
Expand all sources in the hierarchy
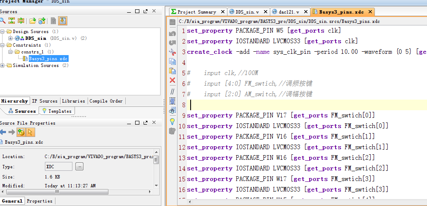pos(21,20)
